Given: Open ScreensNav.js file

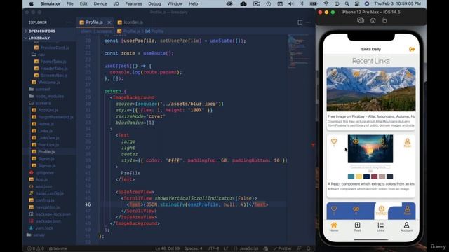Looking at the screenshot, I should pos(54,76).
